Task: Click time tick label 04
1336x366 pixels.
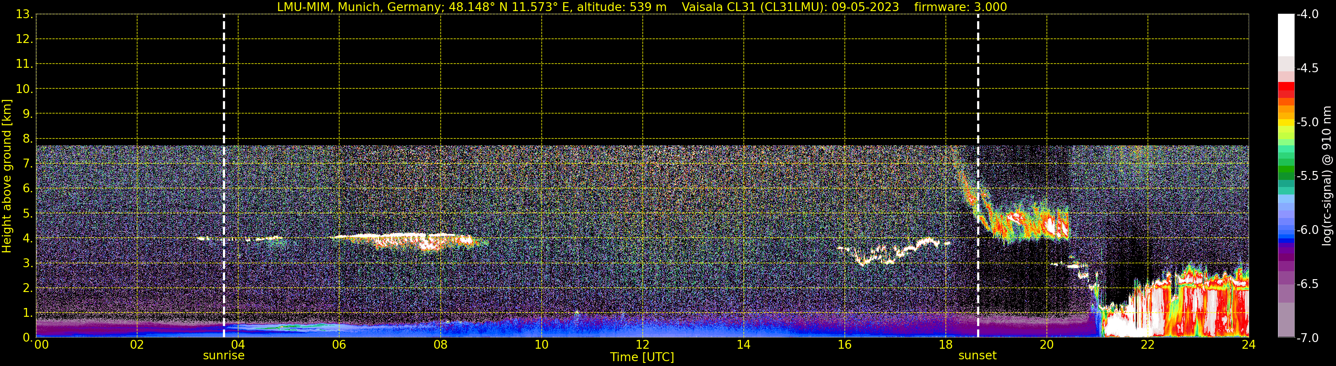Action: point(238,345)
